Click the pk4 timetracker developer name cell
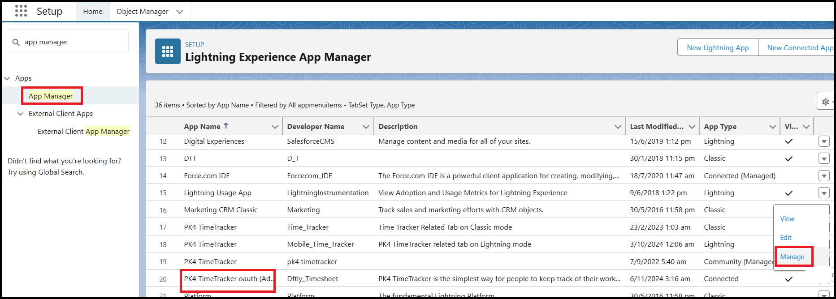Image resolution: width=836 pixels, height=299 pixels. tap(312, 262)
